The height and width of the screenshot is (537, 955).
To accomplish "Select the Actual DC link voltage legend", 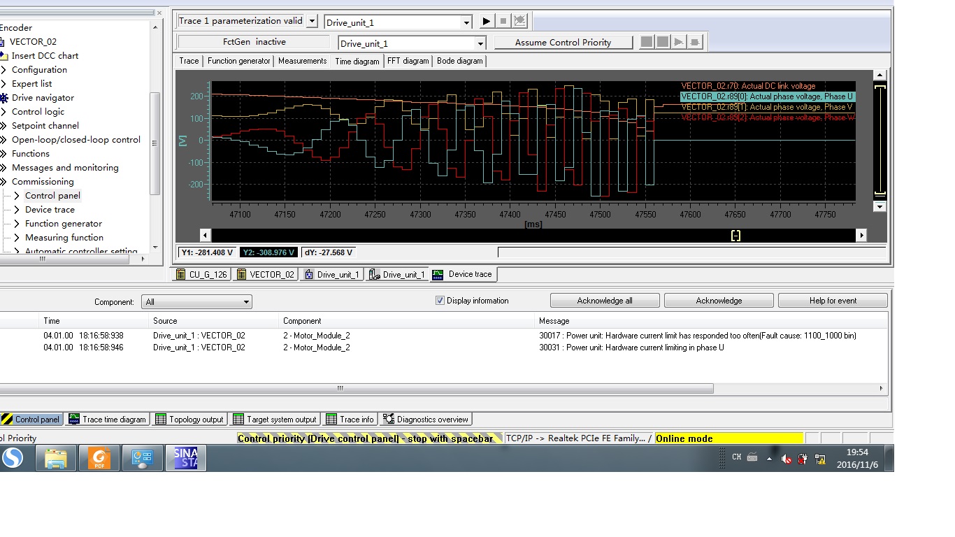I will (748, 86).
